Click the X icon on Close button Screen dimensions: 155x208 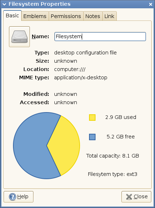click(x=129, y=197)
